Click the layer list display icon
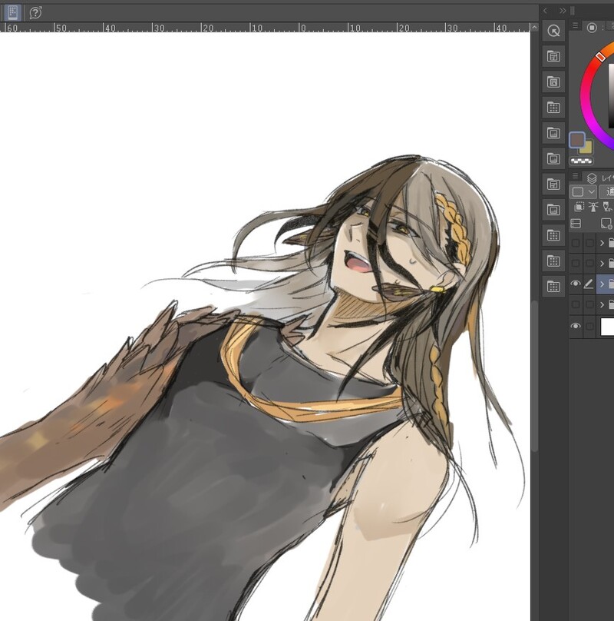Image resolution: width=614 pixels, height=621 pixels. [x=576, y=224]
